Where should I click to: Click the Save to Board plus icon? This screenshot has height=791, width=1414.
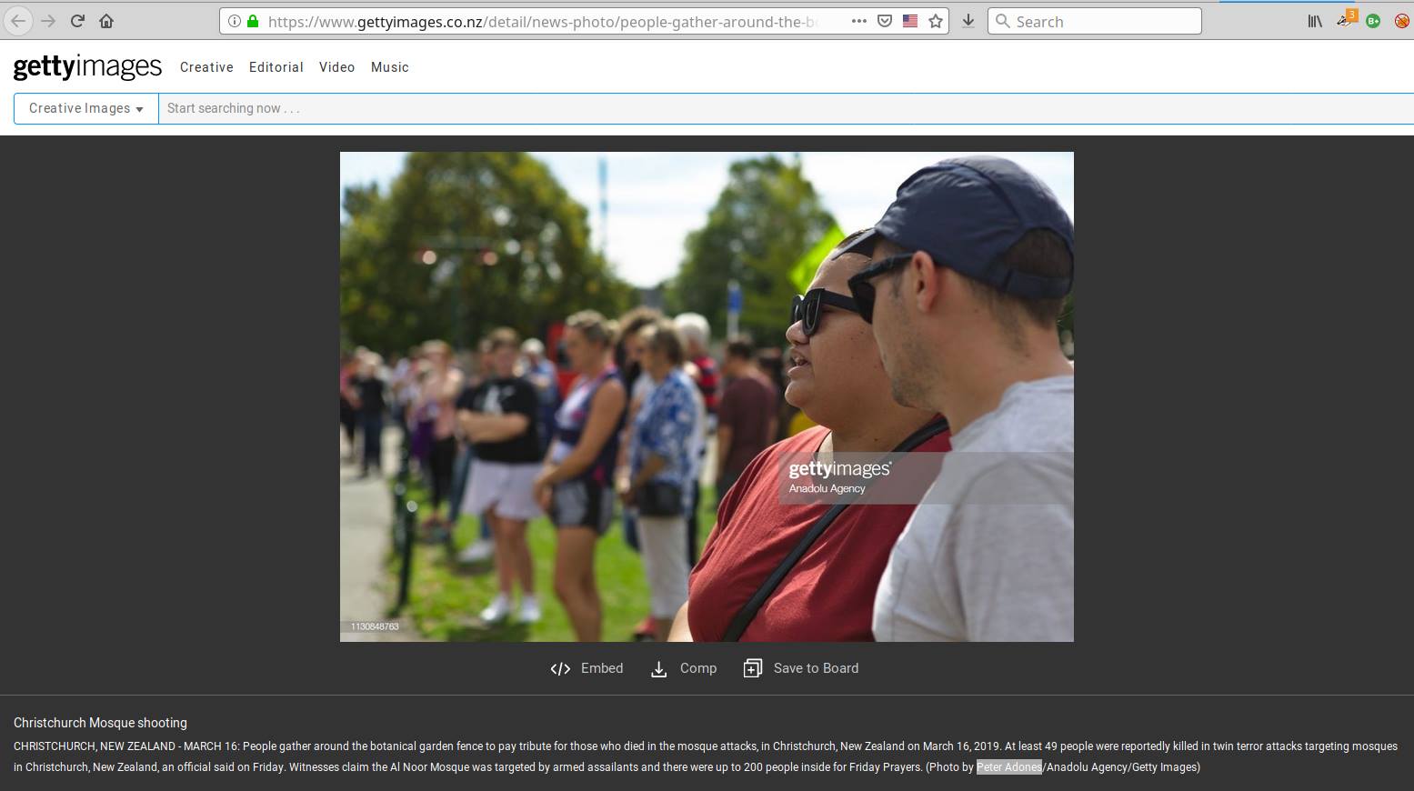click(753, 668)
